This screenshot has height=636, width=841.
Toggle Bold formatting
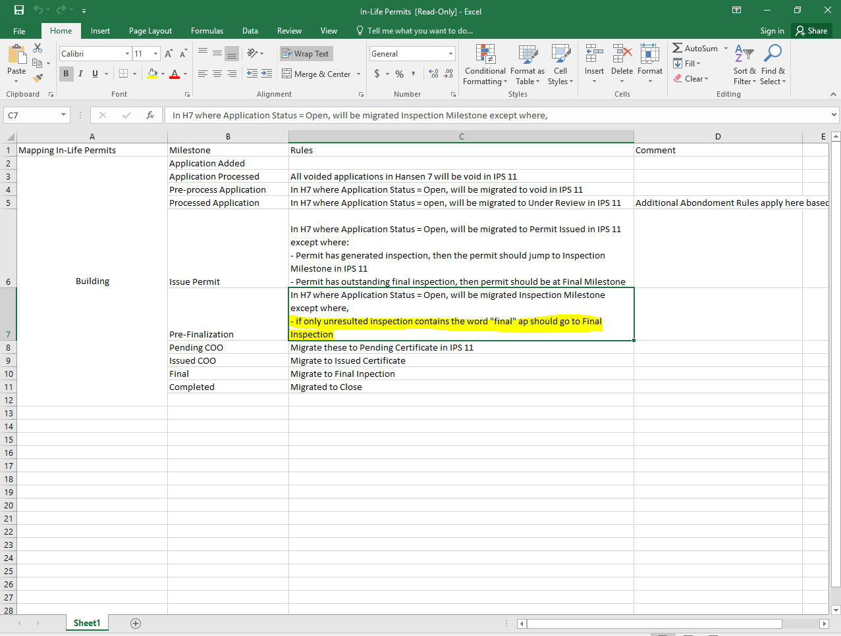[66, 74]
